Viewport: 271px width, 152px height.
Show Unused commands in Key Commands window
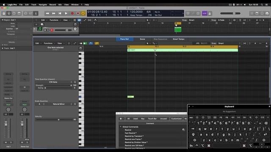pos(163,119)
